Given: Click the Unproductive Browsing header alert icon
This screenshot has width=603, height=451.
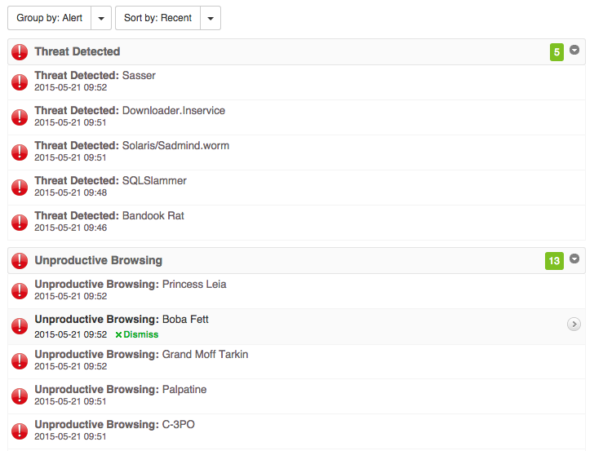Looking at the screenshot, I should tap(20, 261).
